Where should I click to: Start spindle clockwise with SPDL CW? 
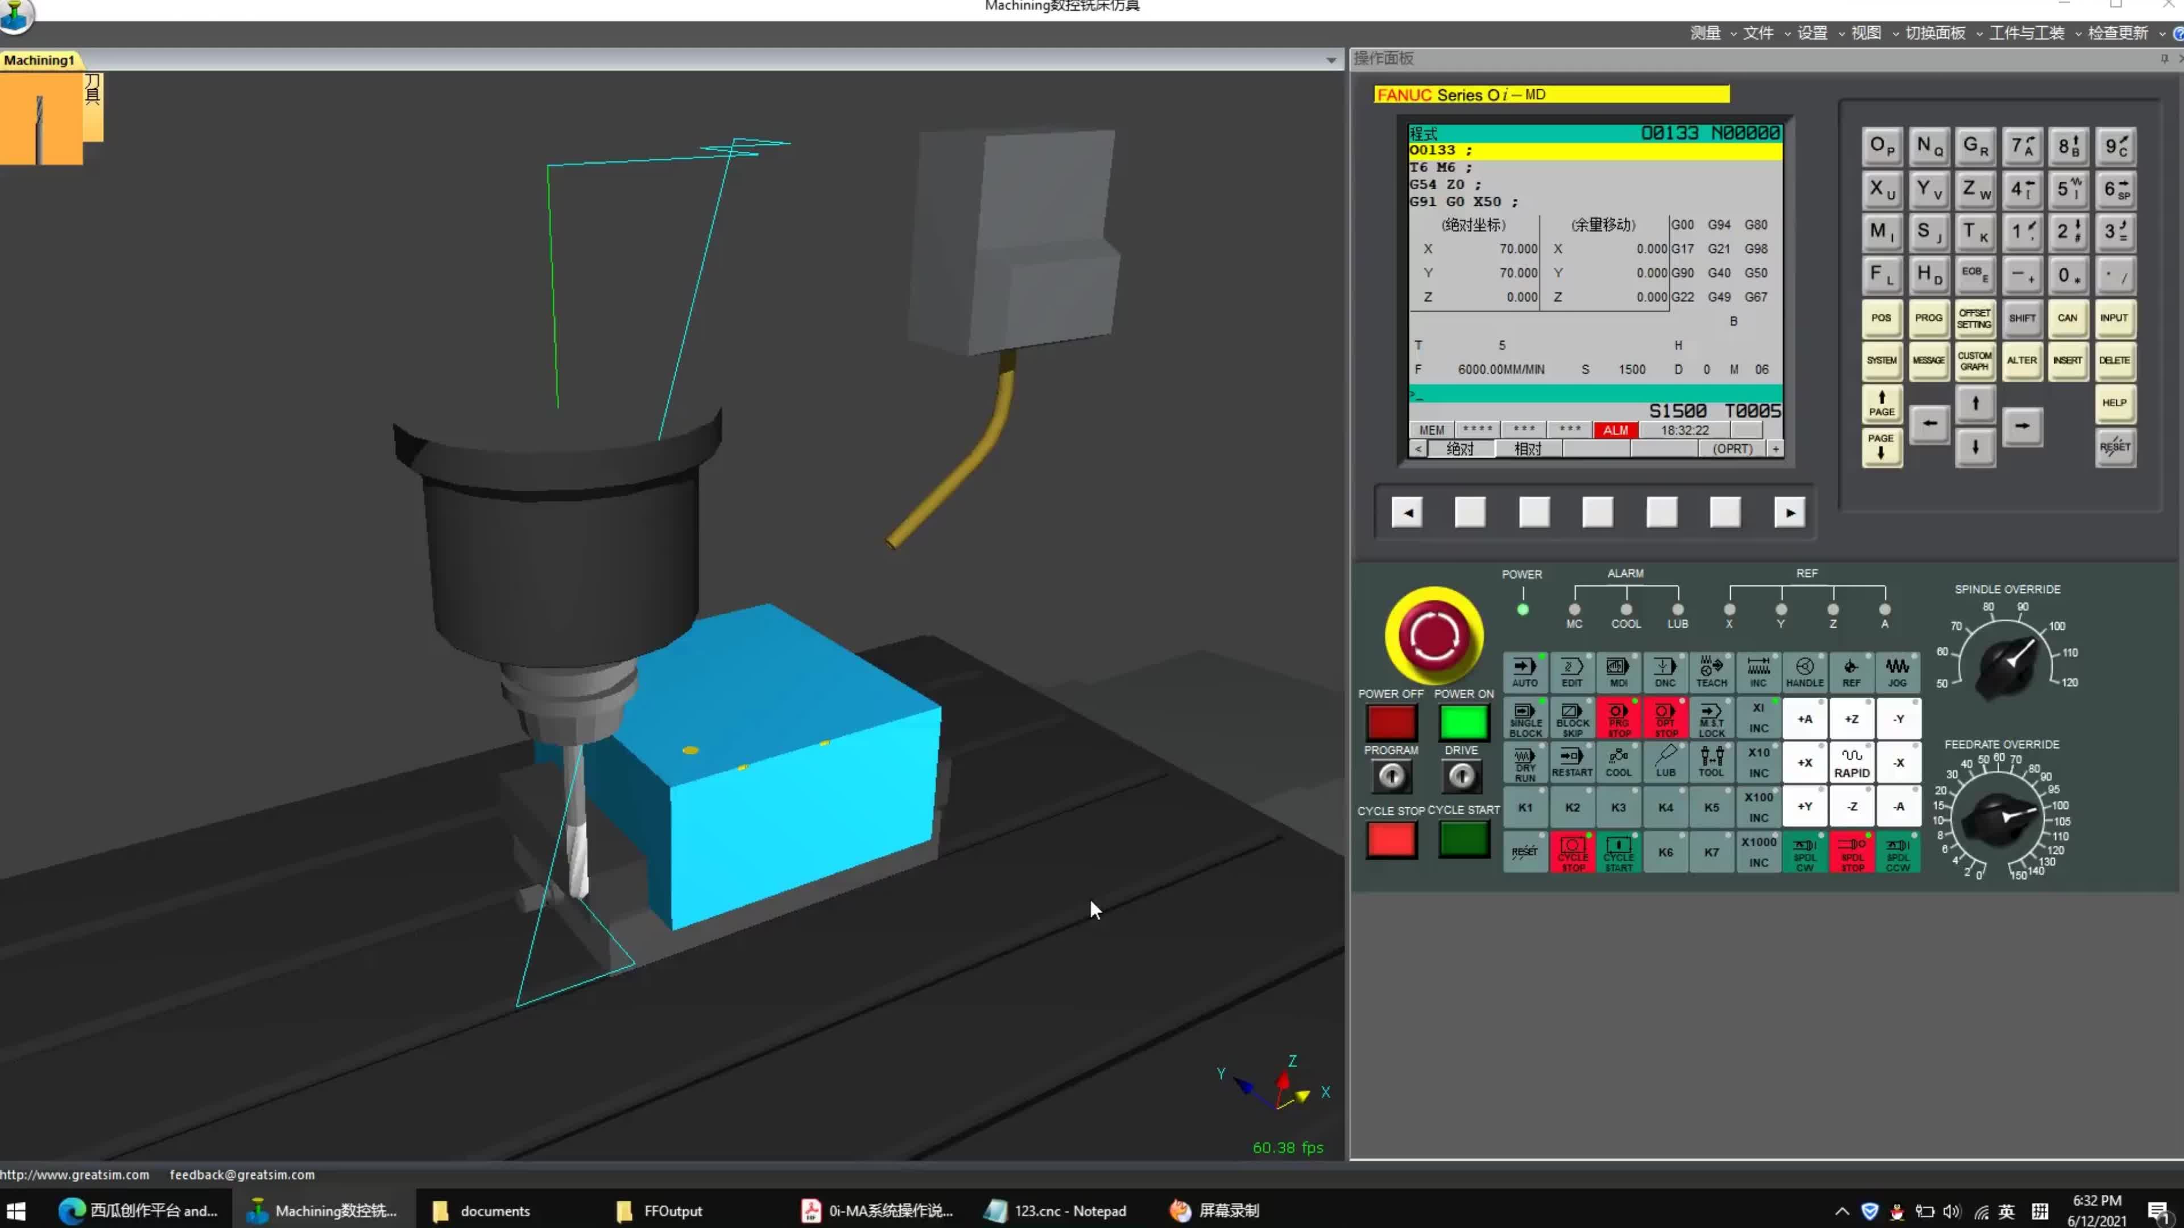tap(1805, 853)
